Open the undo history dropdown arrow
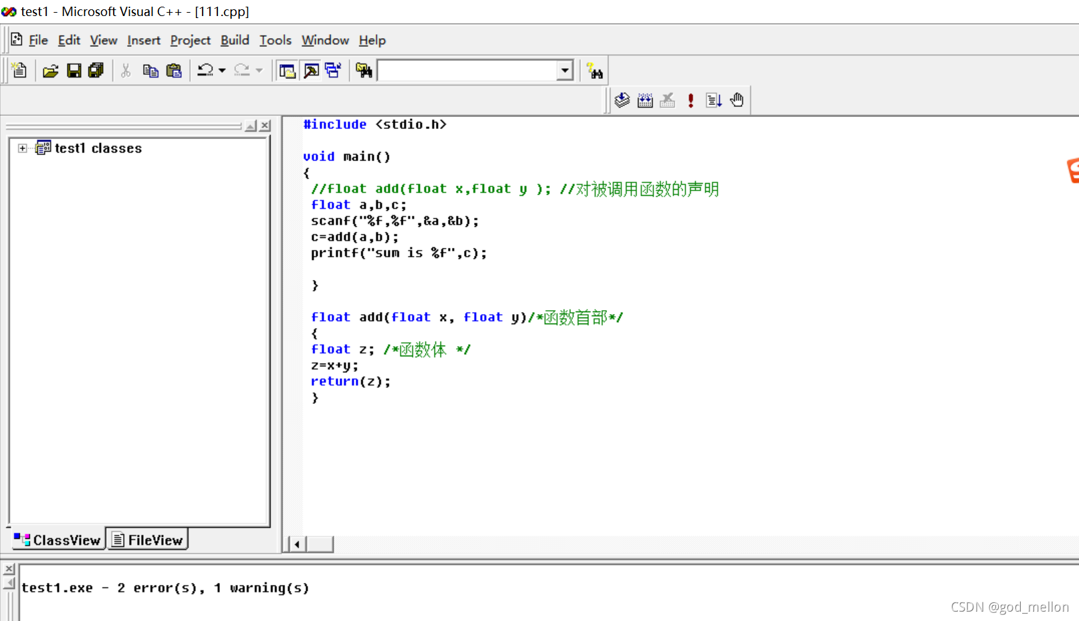This screenshot has height=621, width=1079. click(222, 70)
